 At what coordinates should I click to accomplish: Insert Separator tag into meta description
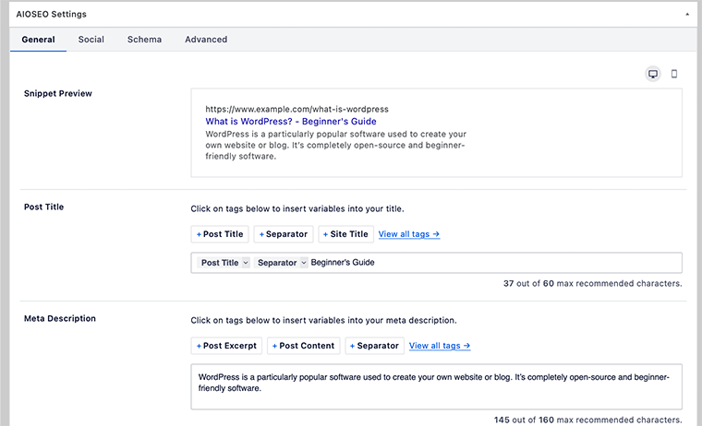point(374,346)
